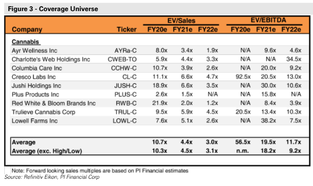Click the Cannabis section heading
The height and width of the screenshot is (186, 313).
click(x=26, y=42)
